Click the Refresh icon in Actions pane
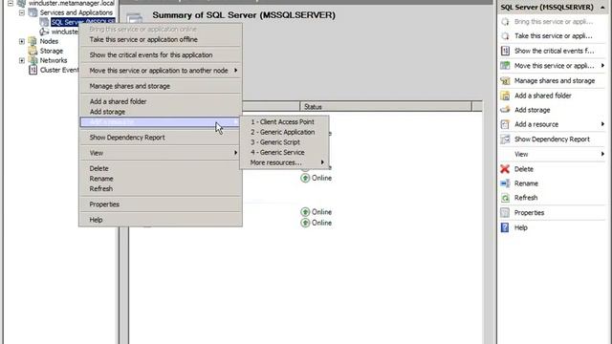The width and height of the screenshot is (612, 344). coord(505,198)
